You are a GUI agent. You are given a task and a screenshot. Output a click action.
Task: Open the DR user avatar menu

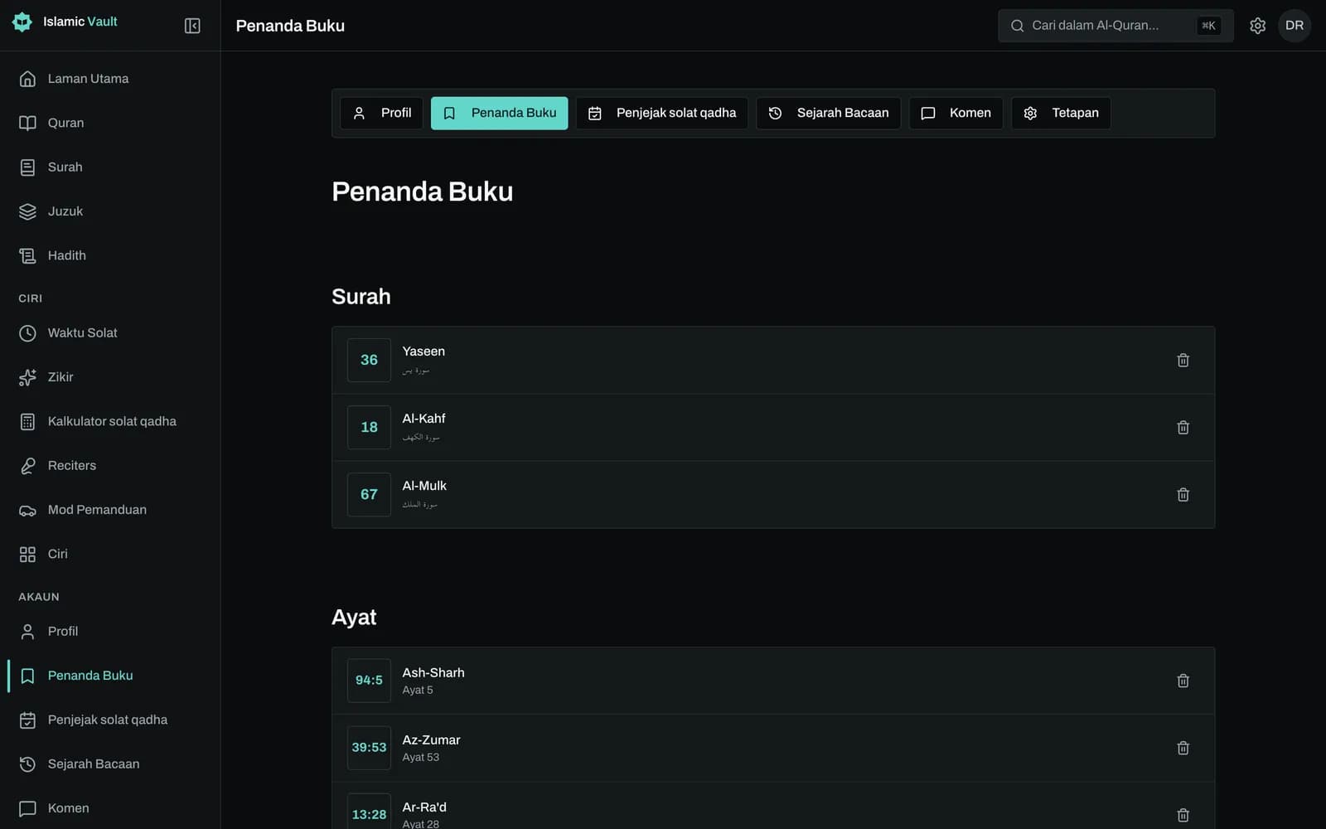pos(1294,26)
